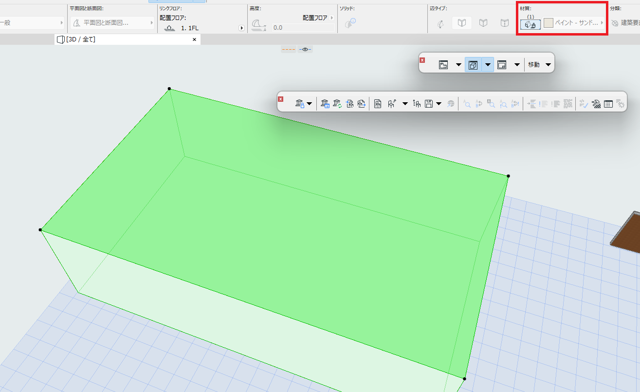Screen dimensions: 640x392
Task: Activate the 3D window cube icon
Action: tap(473, 64)
